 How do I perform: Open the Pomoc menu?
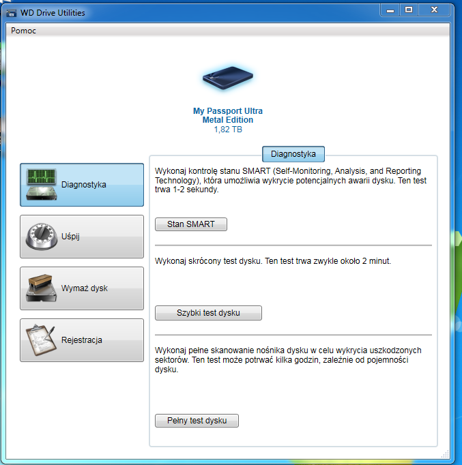23,31
